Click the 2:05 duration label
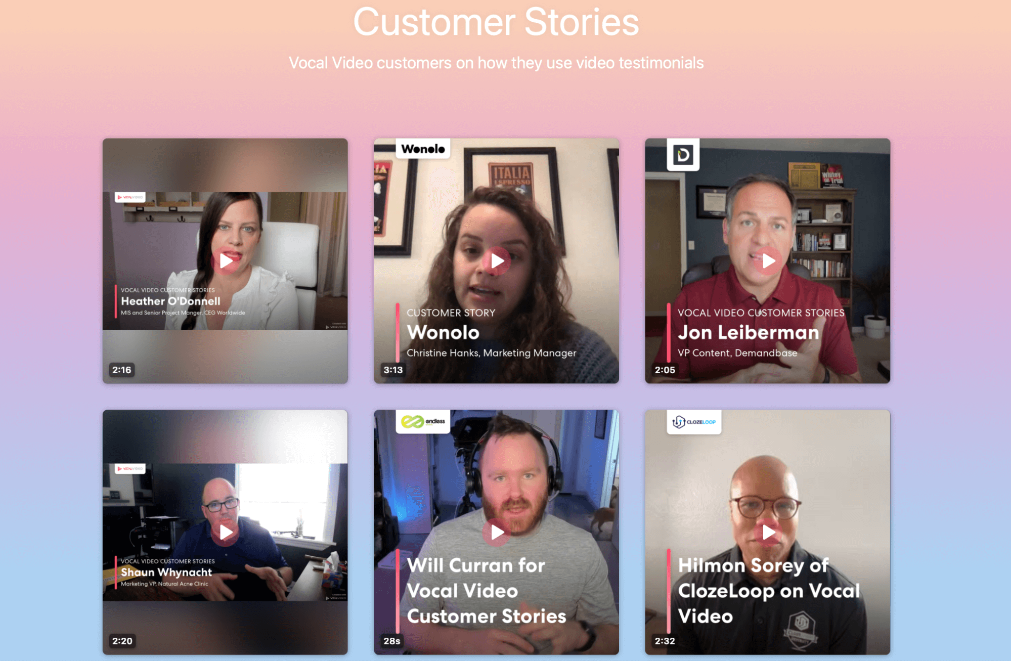1011x661 pixels. [x=665, y=370]
